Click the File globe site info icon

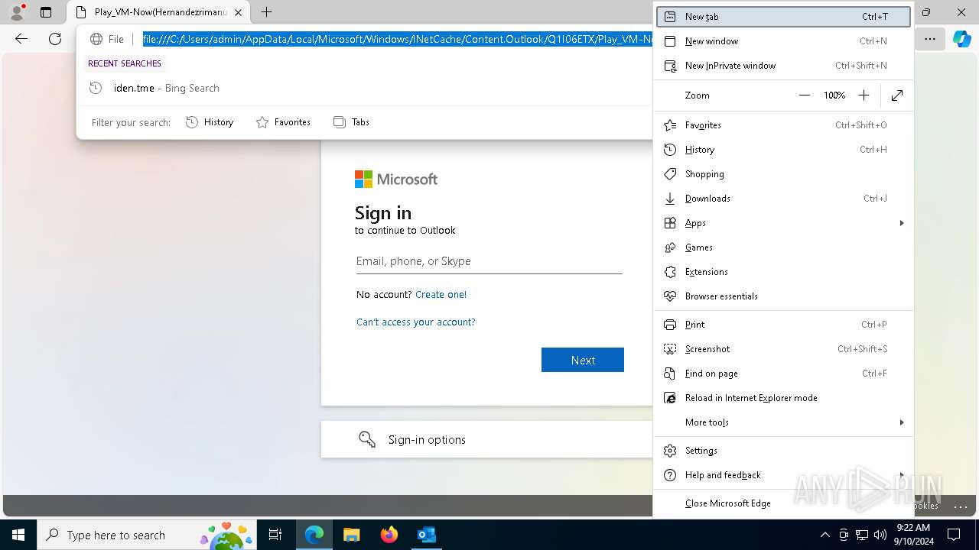click(106, 39)
